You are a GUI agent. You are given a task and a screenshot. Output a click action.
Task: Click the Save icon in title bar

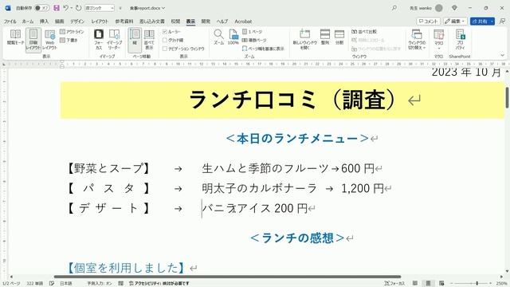[57, 8]
